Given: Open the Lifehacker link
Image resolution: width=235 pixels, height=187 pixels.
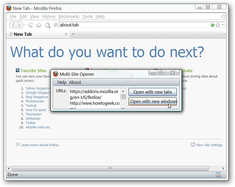Looking at the screenshot, I should [x=33, y=119].
